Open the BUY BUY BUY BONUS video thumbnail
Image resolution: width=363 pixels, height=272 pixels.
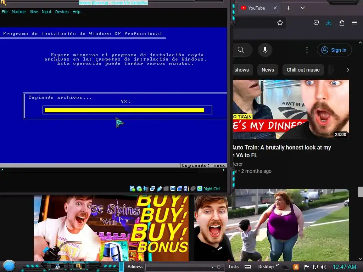[111, 228]
